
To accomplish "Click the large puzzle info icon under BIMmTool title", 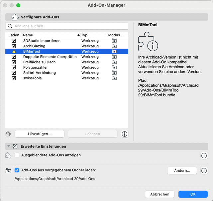I will pos(148,42).
